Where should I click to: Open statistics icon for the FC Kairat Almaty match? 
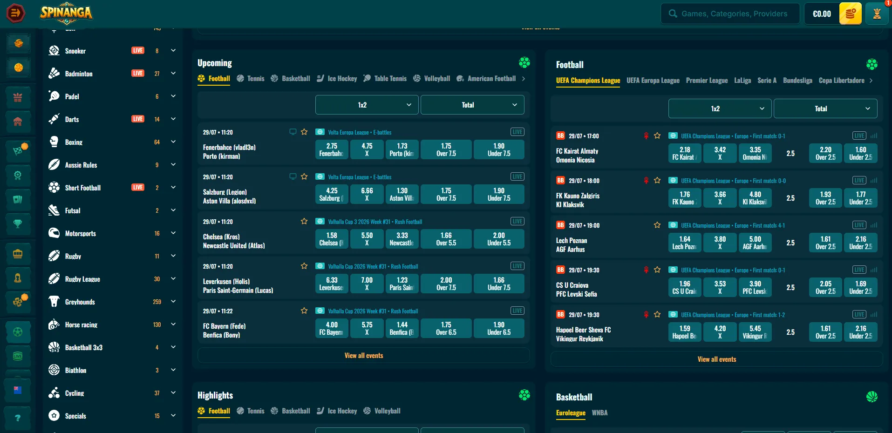point(874,136)
